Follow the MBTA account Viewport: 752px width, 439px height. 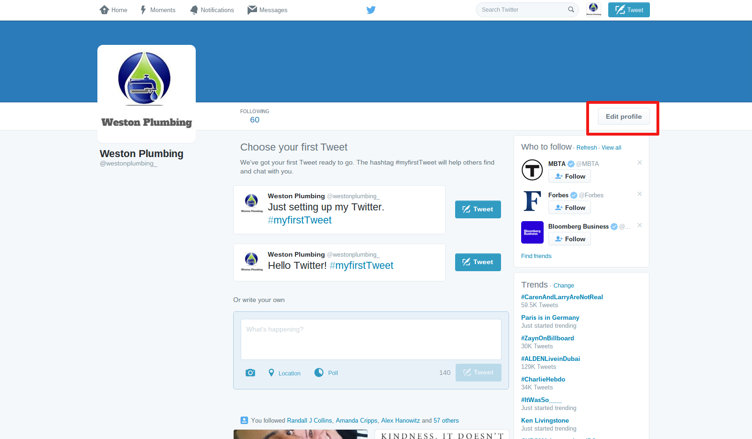click(x=570, y=176)
